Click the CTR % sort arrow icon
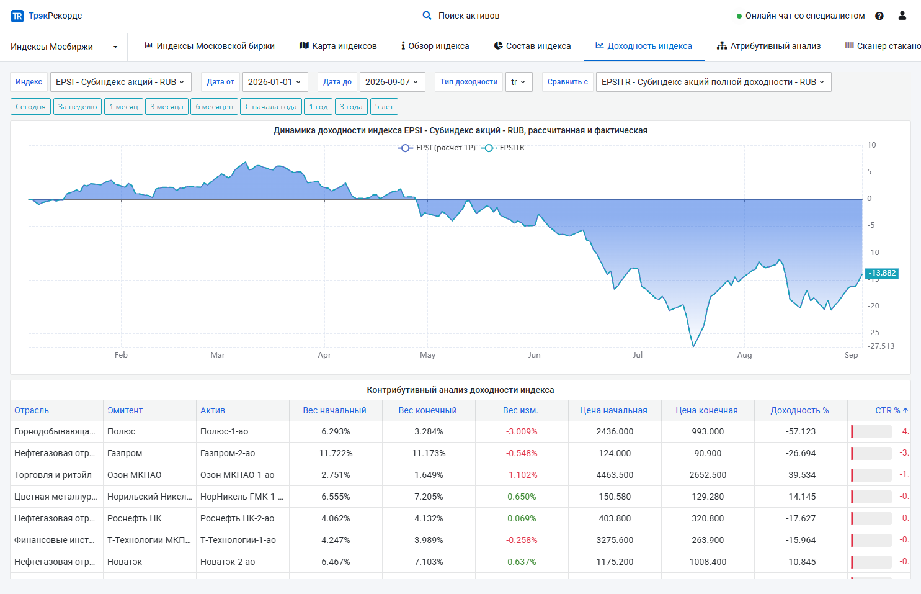The image size is (921, 594). [905, 410]
